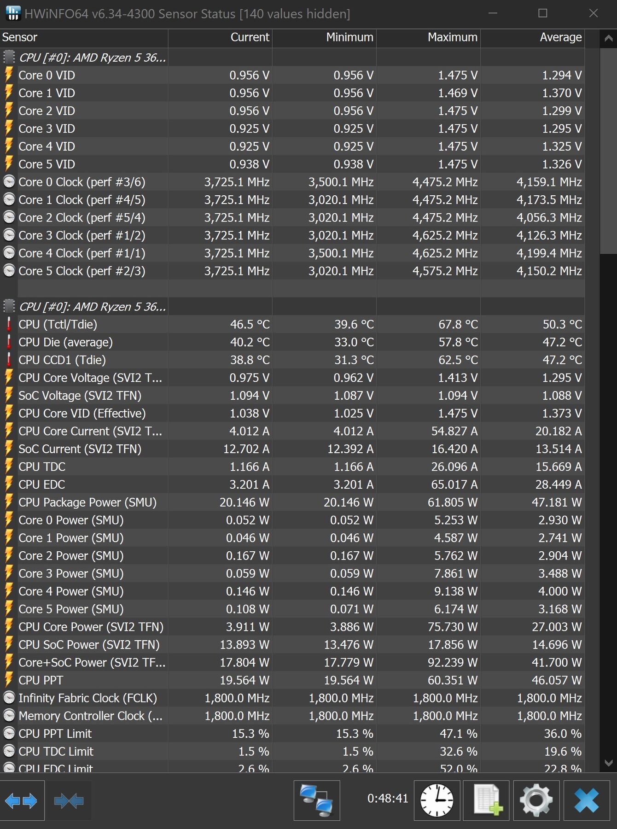The image size is (617, 829).
Task: Click the gauge icon beside CPU PPT Limit
Action: pyautogui.click(x=9, y=733)
